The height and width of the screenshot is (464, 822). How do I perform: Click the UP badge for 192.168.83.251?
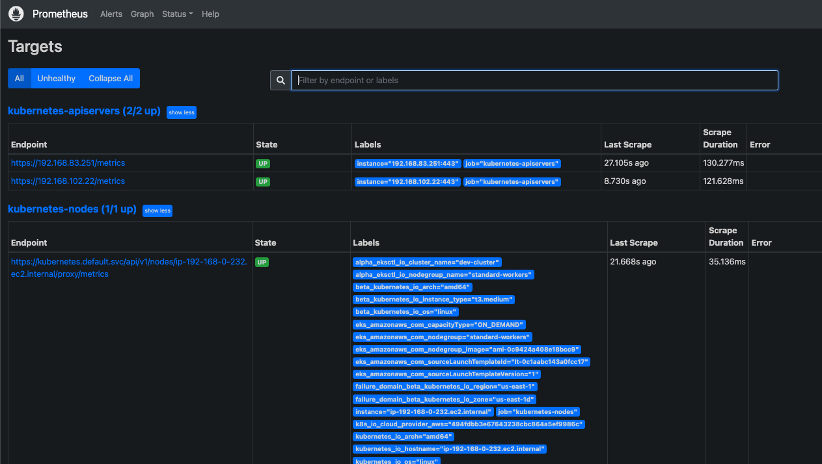pyautogui.click(x=263, y=163)
